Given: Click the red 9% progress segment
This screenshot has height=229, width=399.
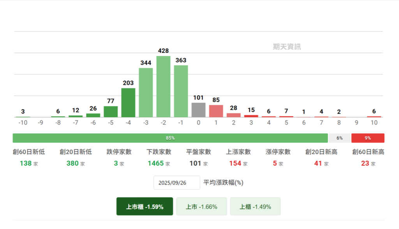Looking at the screenshot, I should [367, 138].
